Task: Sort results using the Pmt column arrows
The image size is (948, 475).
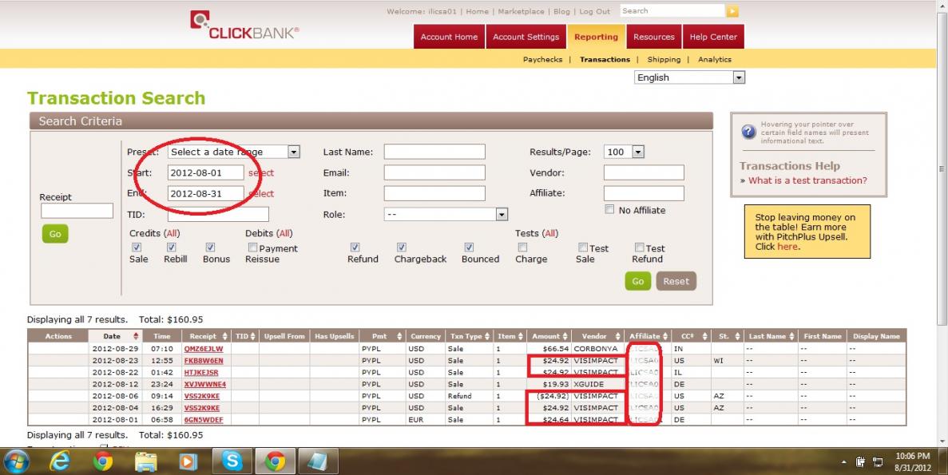Action: pos(399,336)
